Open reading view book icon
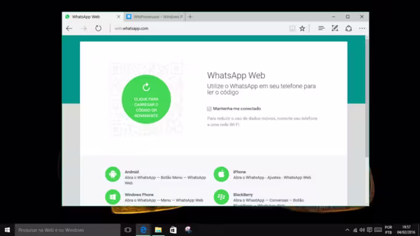Viewport: 420px width, 236px height. [292, 28]
